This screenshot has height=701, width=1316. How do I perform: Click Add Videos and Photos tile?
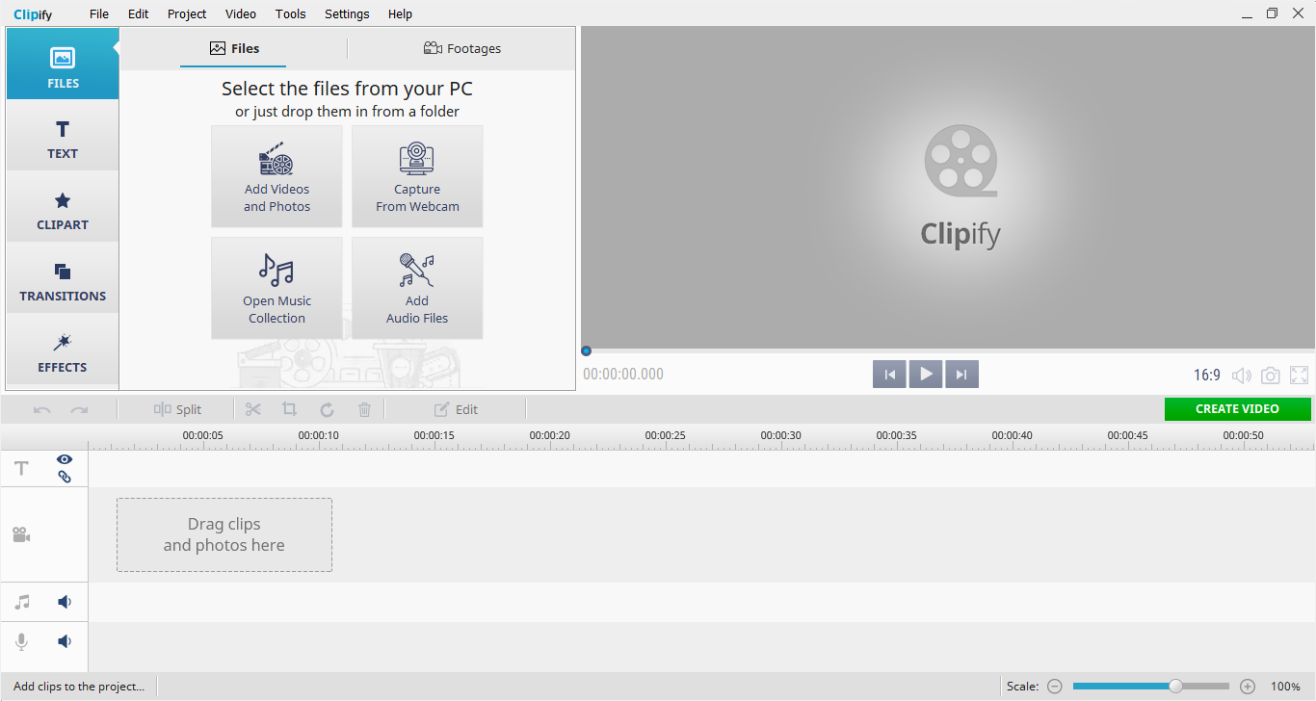(x=276, y=176)
